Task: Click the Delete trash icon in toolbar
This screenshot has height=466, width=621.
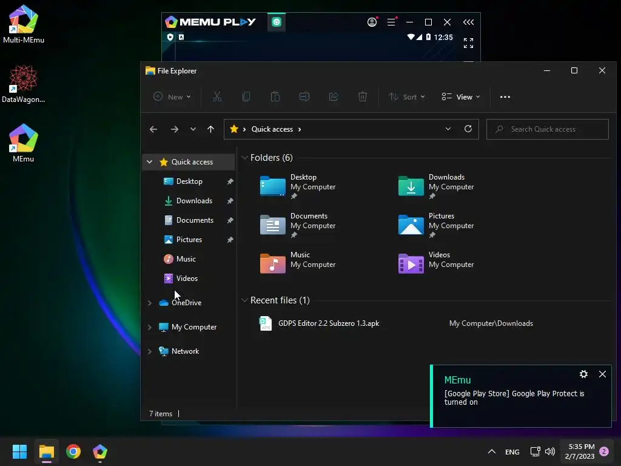Action: point(363,96)
